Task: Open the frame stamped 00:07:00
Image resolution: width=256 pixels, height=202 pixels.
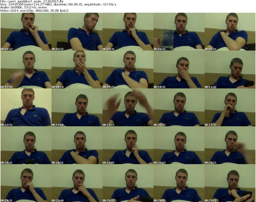Action: (x=26, y=69)
